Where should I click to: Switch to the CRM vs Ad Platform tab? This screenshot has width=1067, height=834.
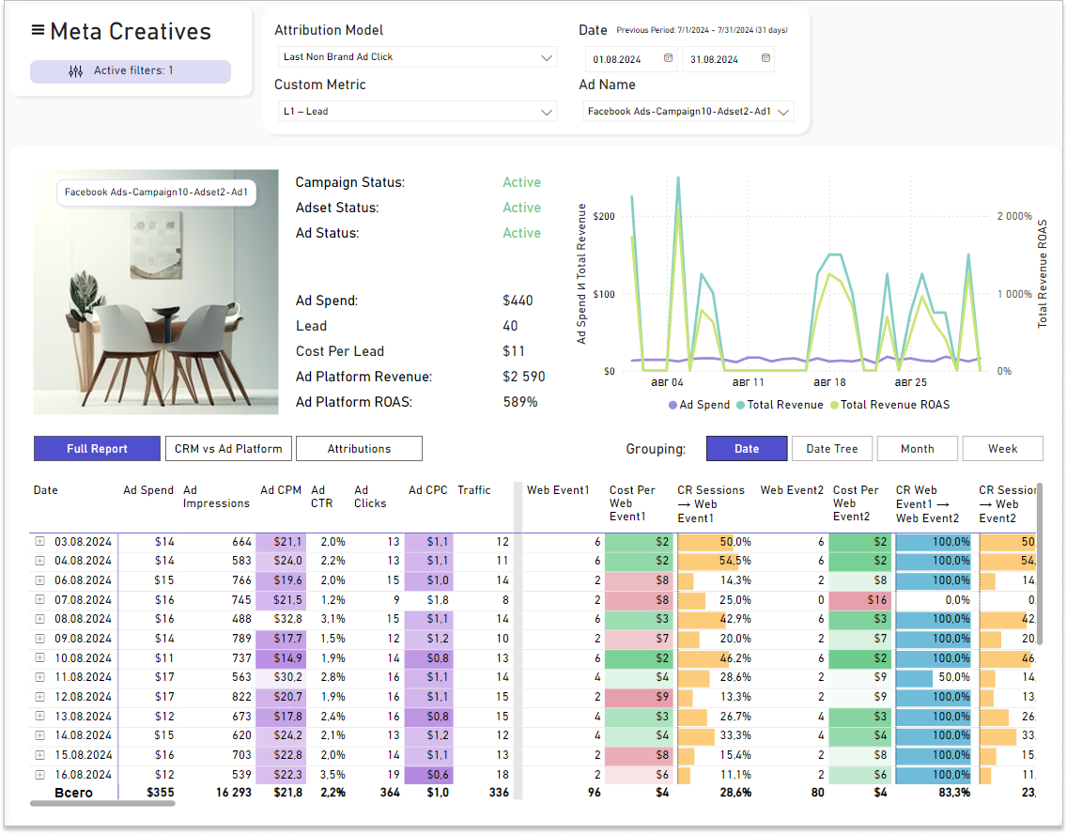coord(228,449)
